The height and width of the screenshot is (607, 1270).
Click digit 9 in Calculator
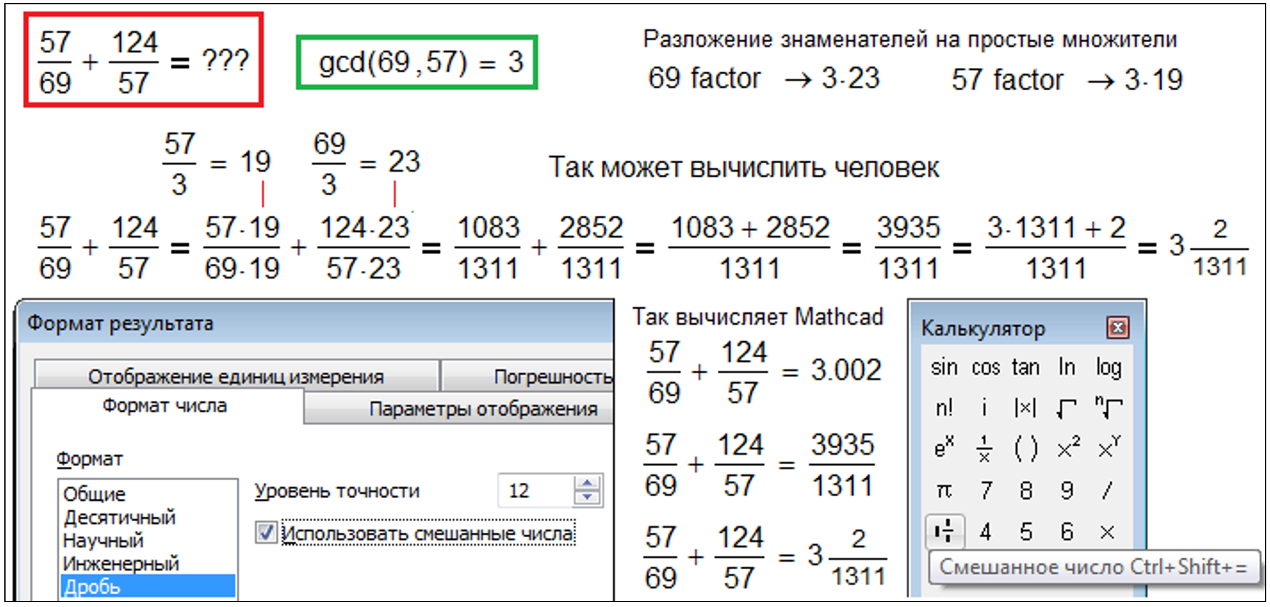pos(1066,490)
